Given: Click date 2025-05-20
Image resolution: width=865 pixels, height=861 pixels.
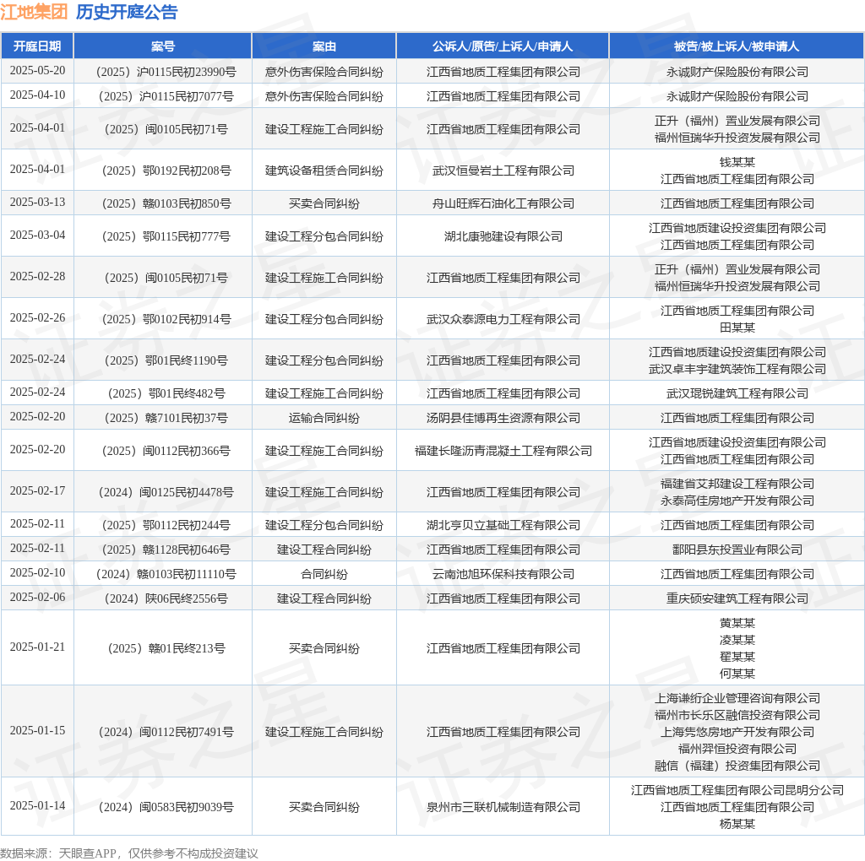Looking at the screenshot, I should coord(37,71).
